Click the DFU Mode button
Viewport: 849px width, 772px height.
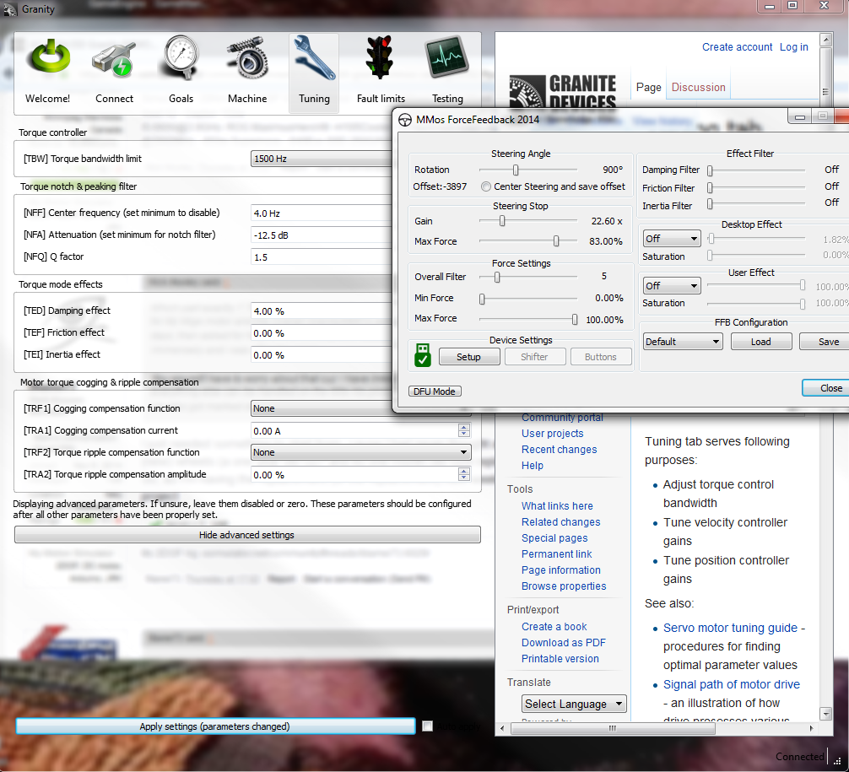tap(435, 391)
